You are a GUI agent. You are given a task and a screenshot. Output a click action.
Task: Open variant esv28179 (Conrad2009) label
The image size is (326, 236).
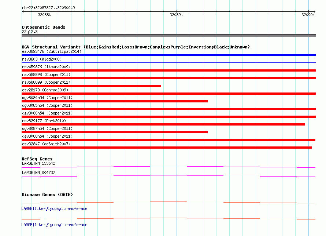click(x=45, y=90)
